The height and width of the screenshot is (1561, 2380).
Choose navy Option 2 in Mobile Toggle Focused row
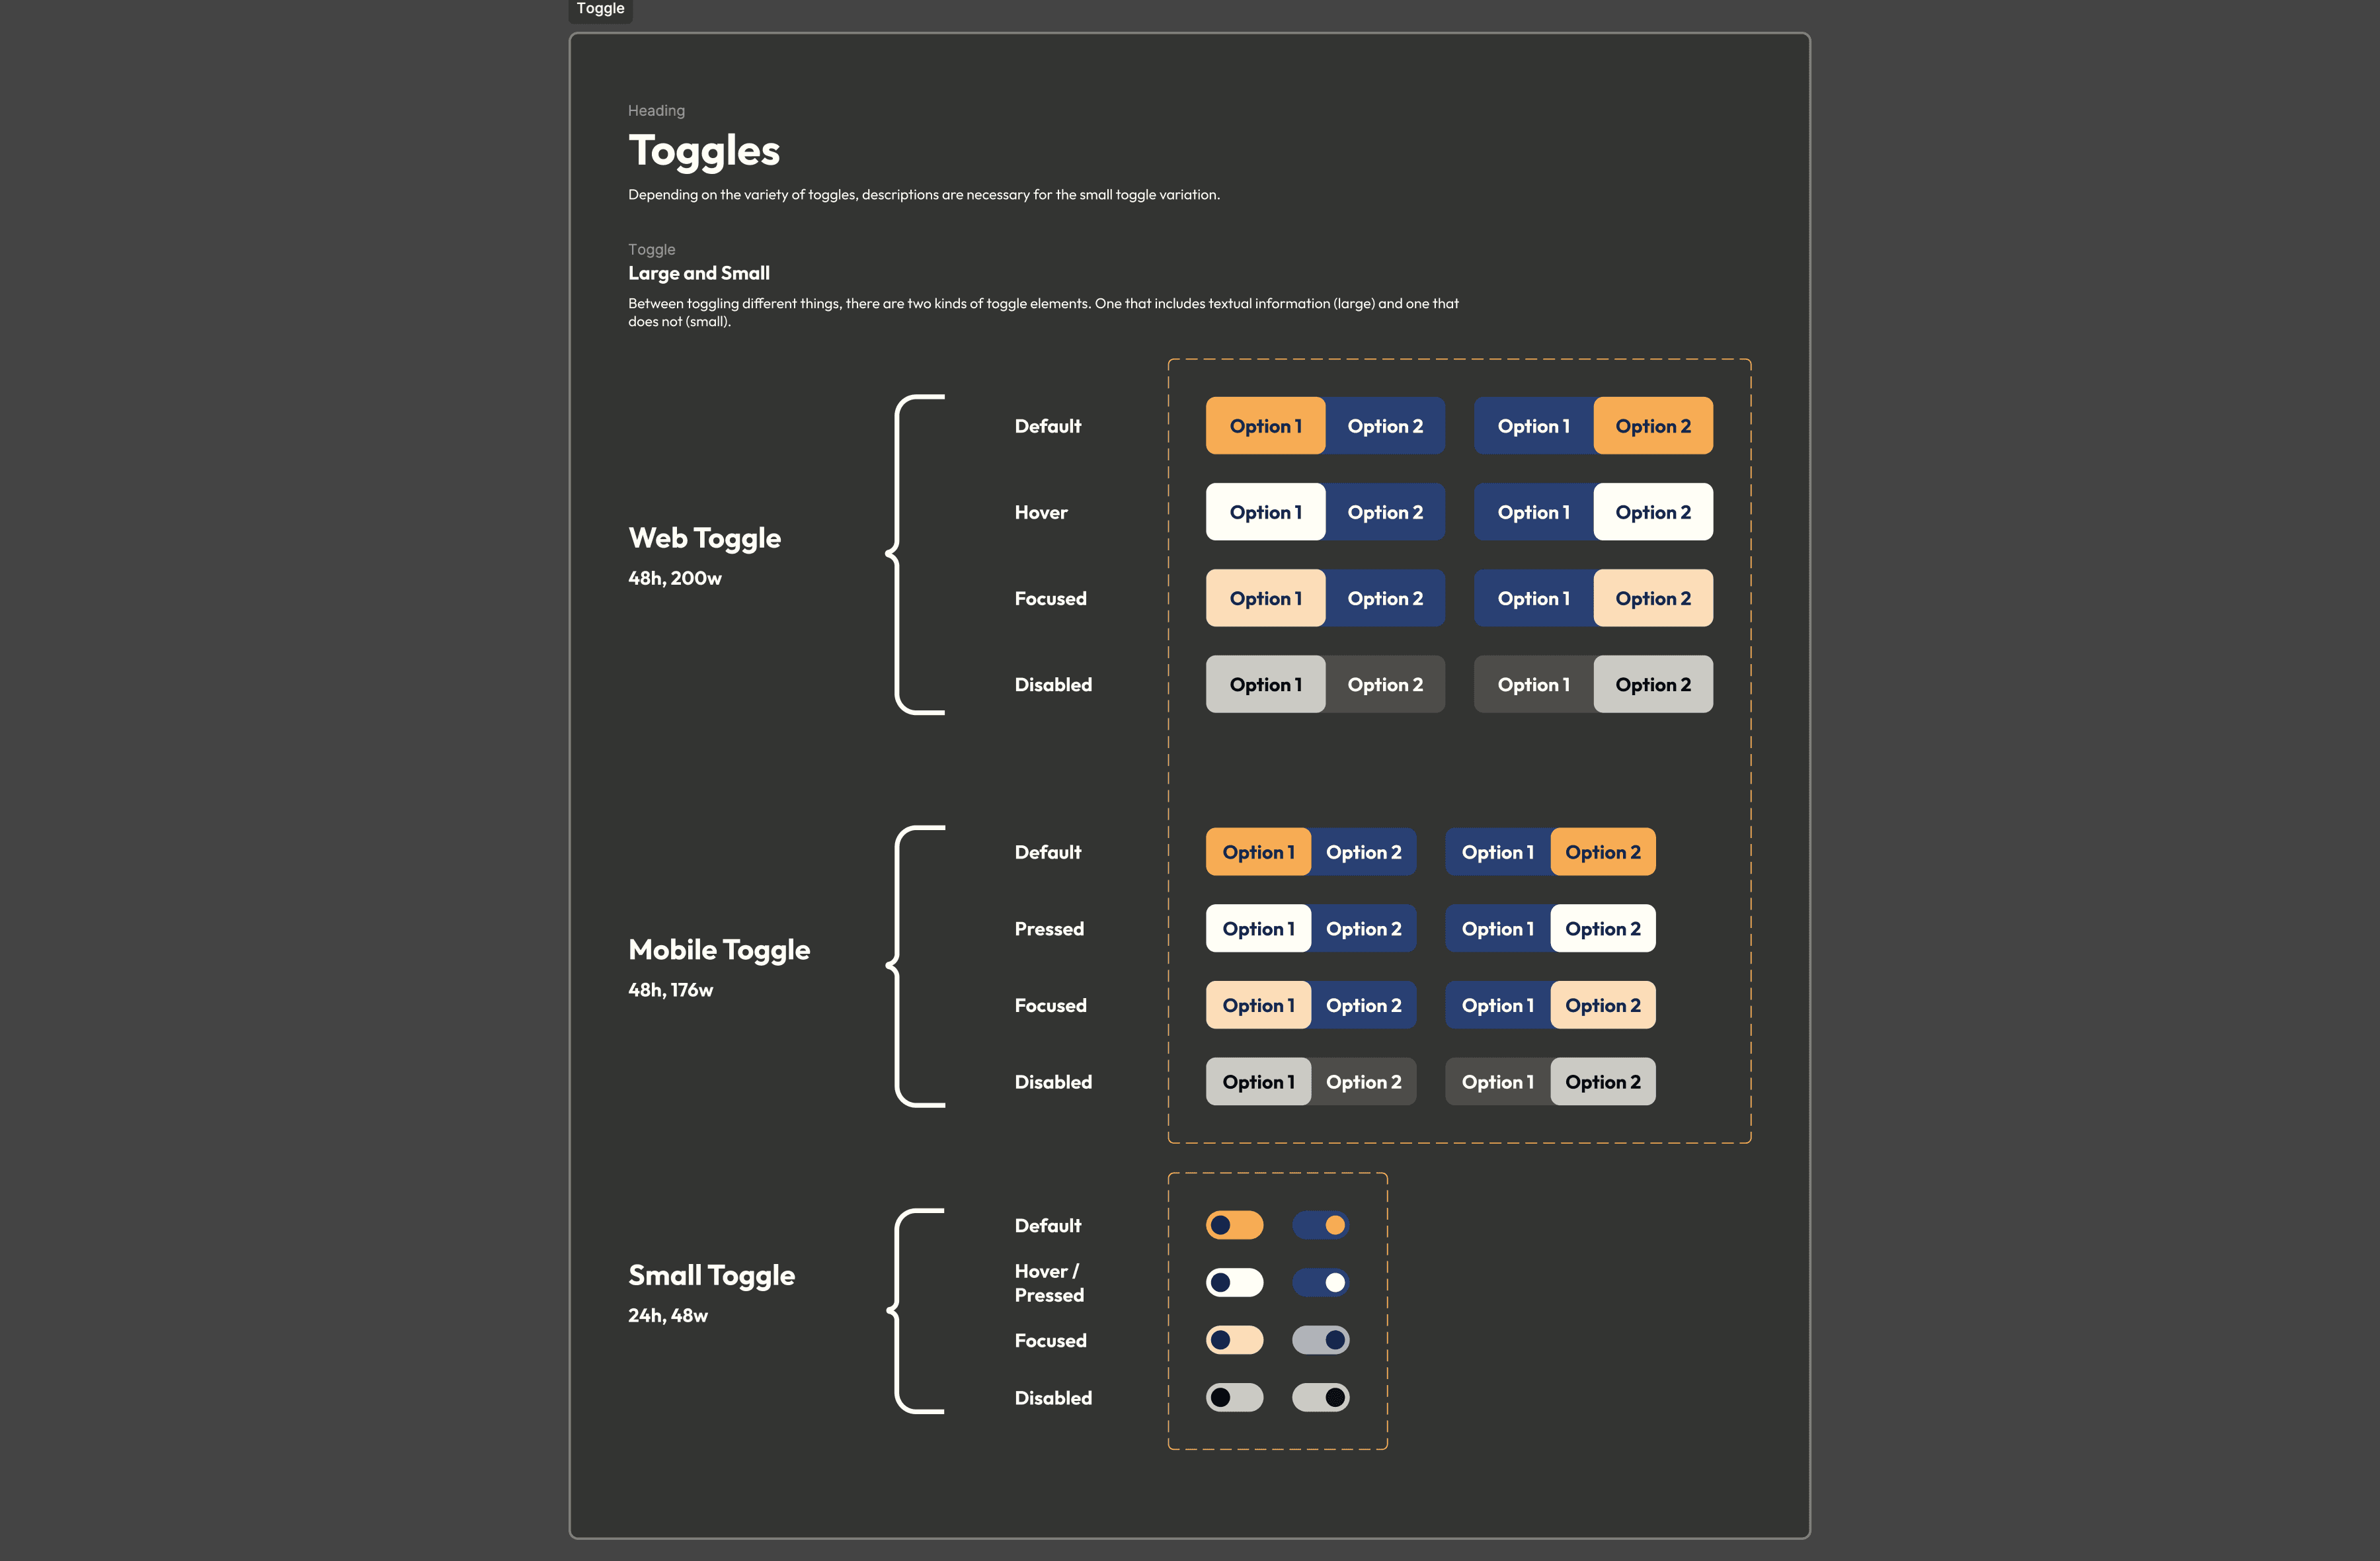coord(1364,1005)
